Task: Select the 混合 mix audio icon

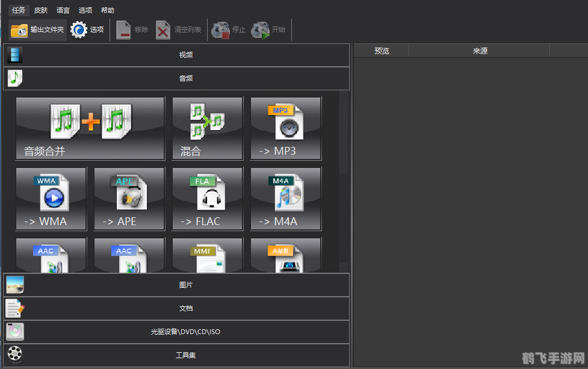Action: point(208,128)
